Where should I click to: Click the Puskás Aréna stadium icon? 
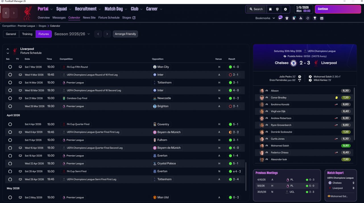coord(285,56)
